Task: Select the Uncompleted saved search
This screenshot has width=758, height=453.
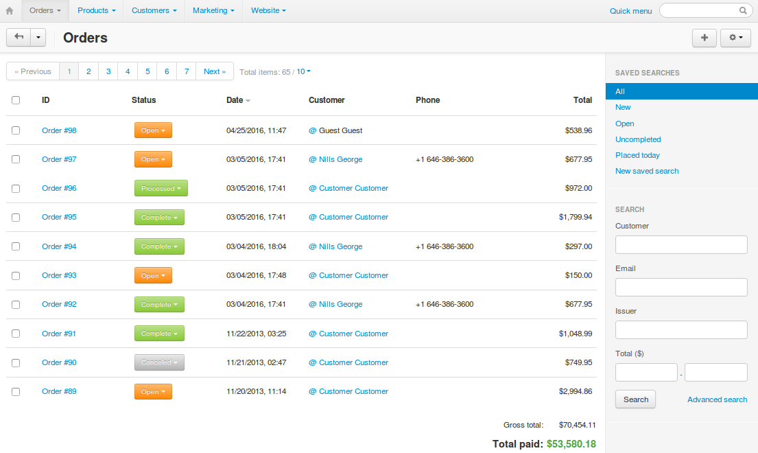Action: coord(638,139)
